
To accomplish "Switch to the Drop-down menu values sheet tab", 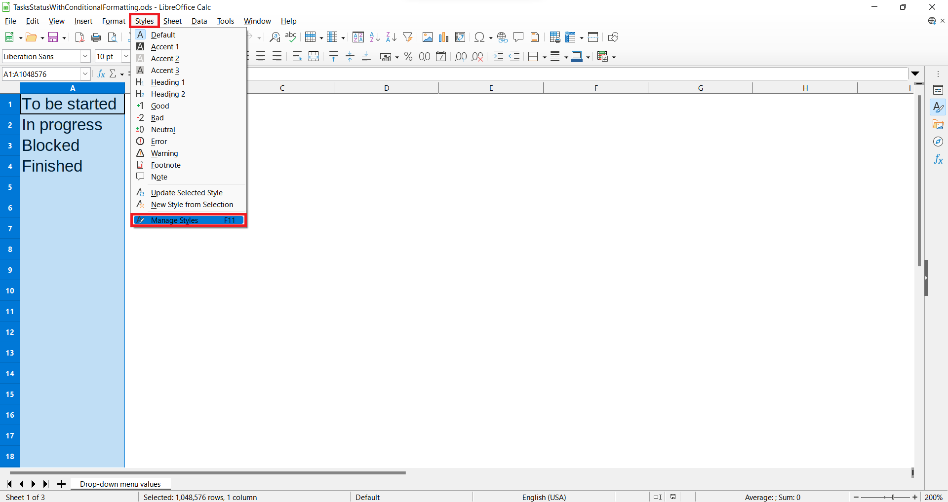I will coord(120,484).
